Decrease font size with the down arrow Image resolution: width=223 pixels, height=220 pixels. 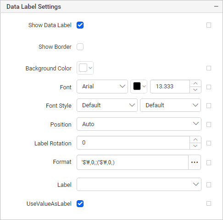pos(195,90)
